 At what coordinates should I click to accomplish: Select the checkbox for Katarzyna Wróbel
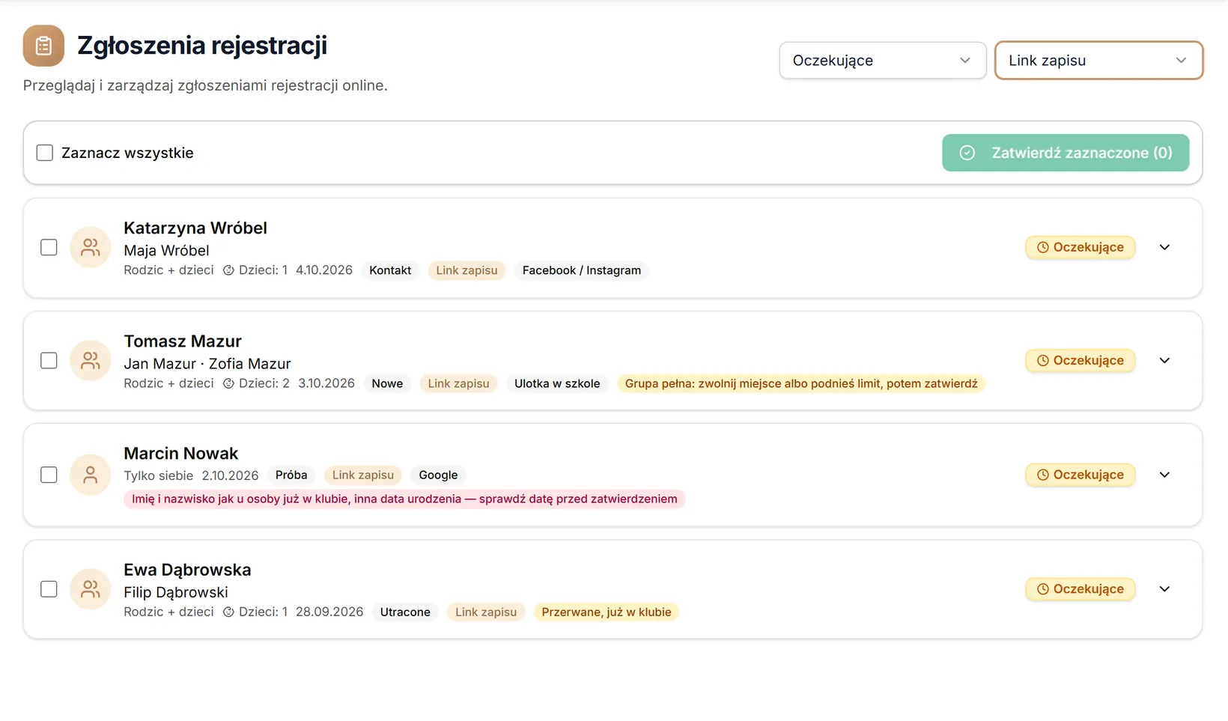(49, 247)
